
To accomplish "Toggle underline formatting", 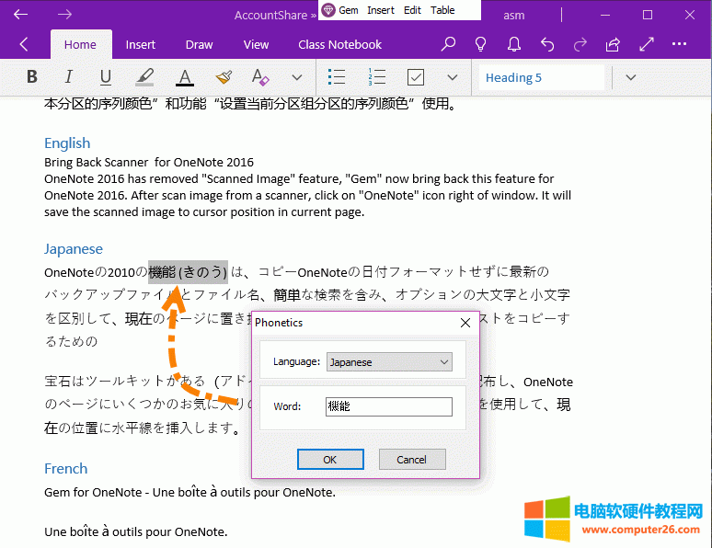I will 106,77.
